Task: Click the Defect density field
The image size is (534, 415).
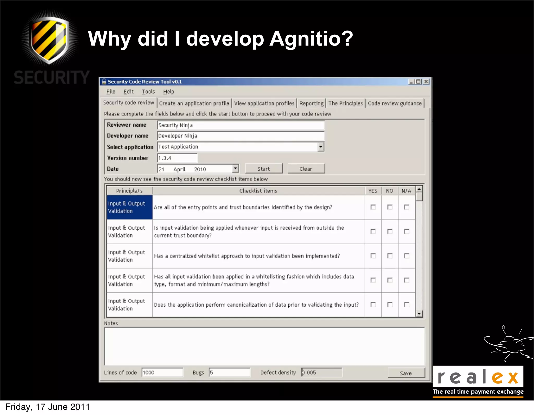Action: point(321,372)
